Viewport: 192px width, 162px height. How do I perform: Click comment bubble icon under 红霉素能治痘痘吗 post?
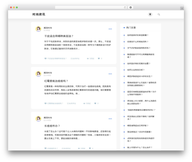pyautogui.click(x=45, y=103)
